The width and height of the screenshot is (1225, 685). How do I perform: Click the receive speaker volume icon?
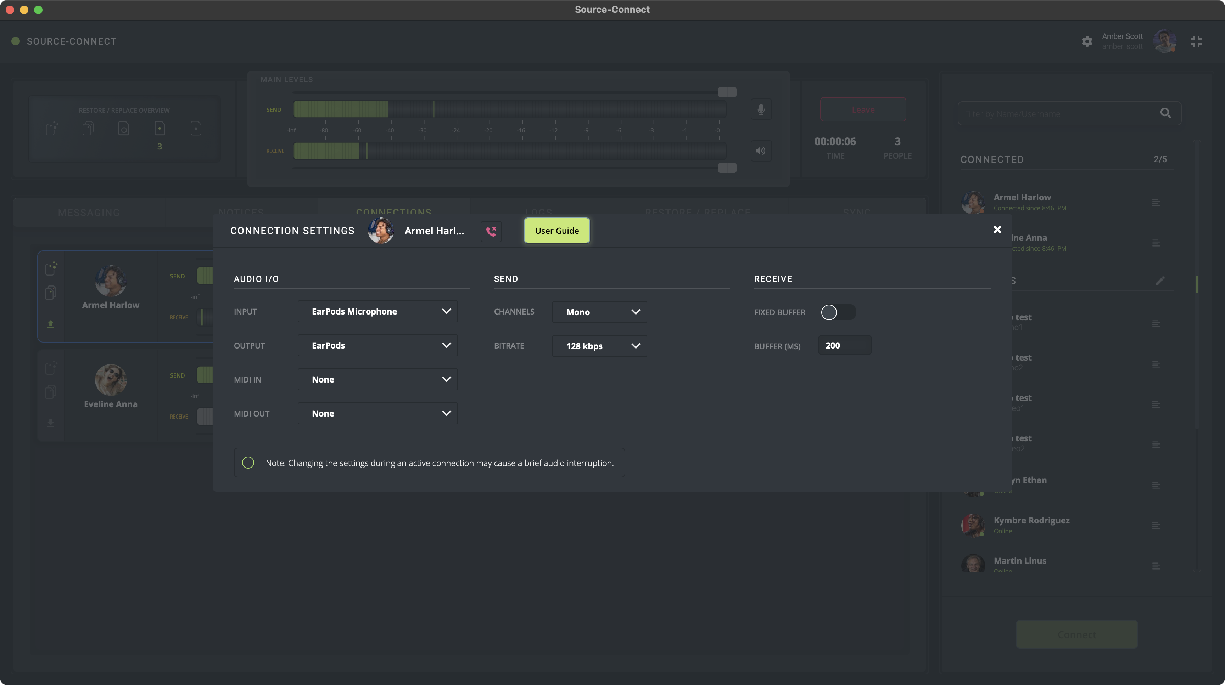(761, 151)
